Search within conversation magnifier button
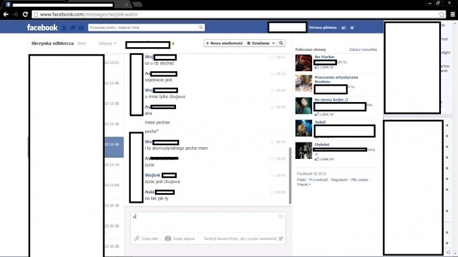Screen dimensions: 458x257 point(281,43)
